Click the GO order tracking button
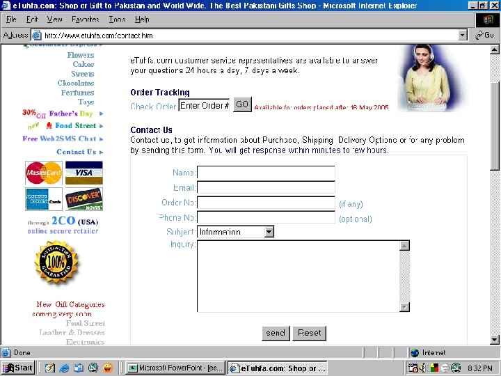 coord(242,104)
